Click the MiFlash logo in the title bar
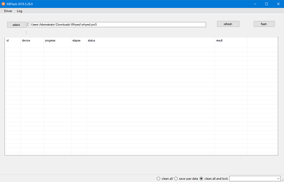Viewport: 284px width, 182px height. click(4, 4)
